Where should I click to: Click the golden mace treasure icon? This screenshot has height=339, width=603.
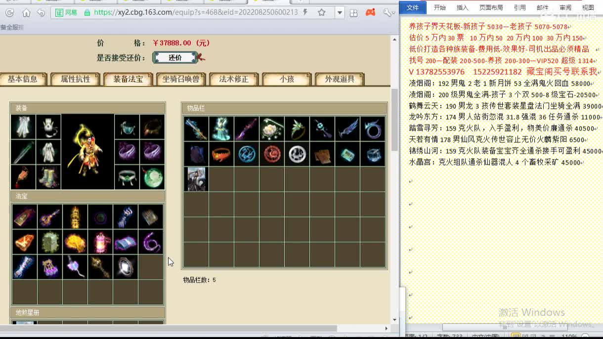100,267
